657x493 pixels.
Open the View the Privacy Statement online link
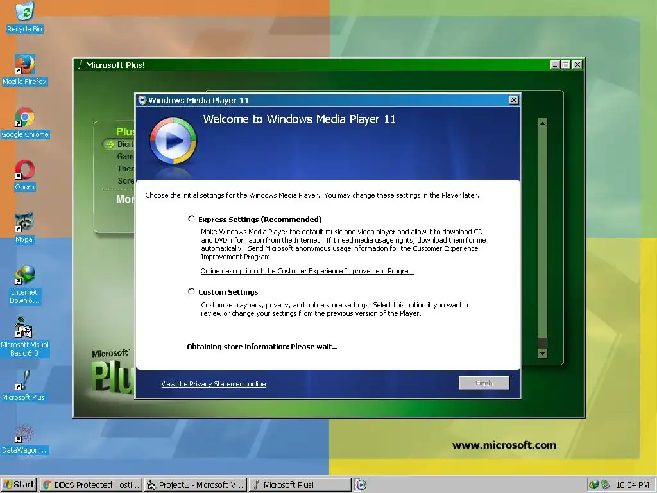point(214,384)
